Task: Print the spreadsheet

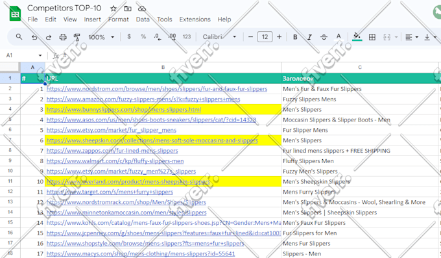Action: (63, 37)
